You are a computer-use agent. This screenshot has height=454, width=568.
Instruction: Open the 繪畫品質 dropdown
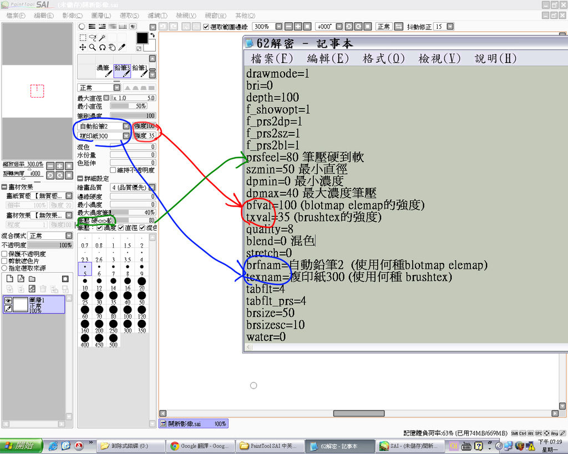coord(152,187)
